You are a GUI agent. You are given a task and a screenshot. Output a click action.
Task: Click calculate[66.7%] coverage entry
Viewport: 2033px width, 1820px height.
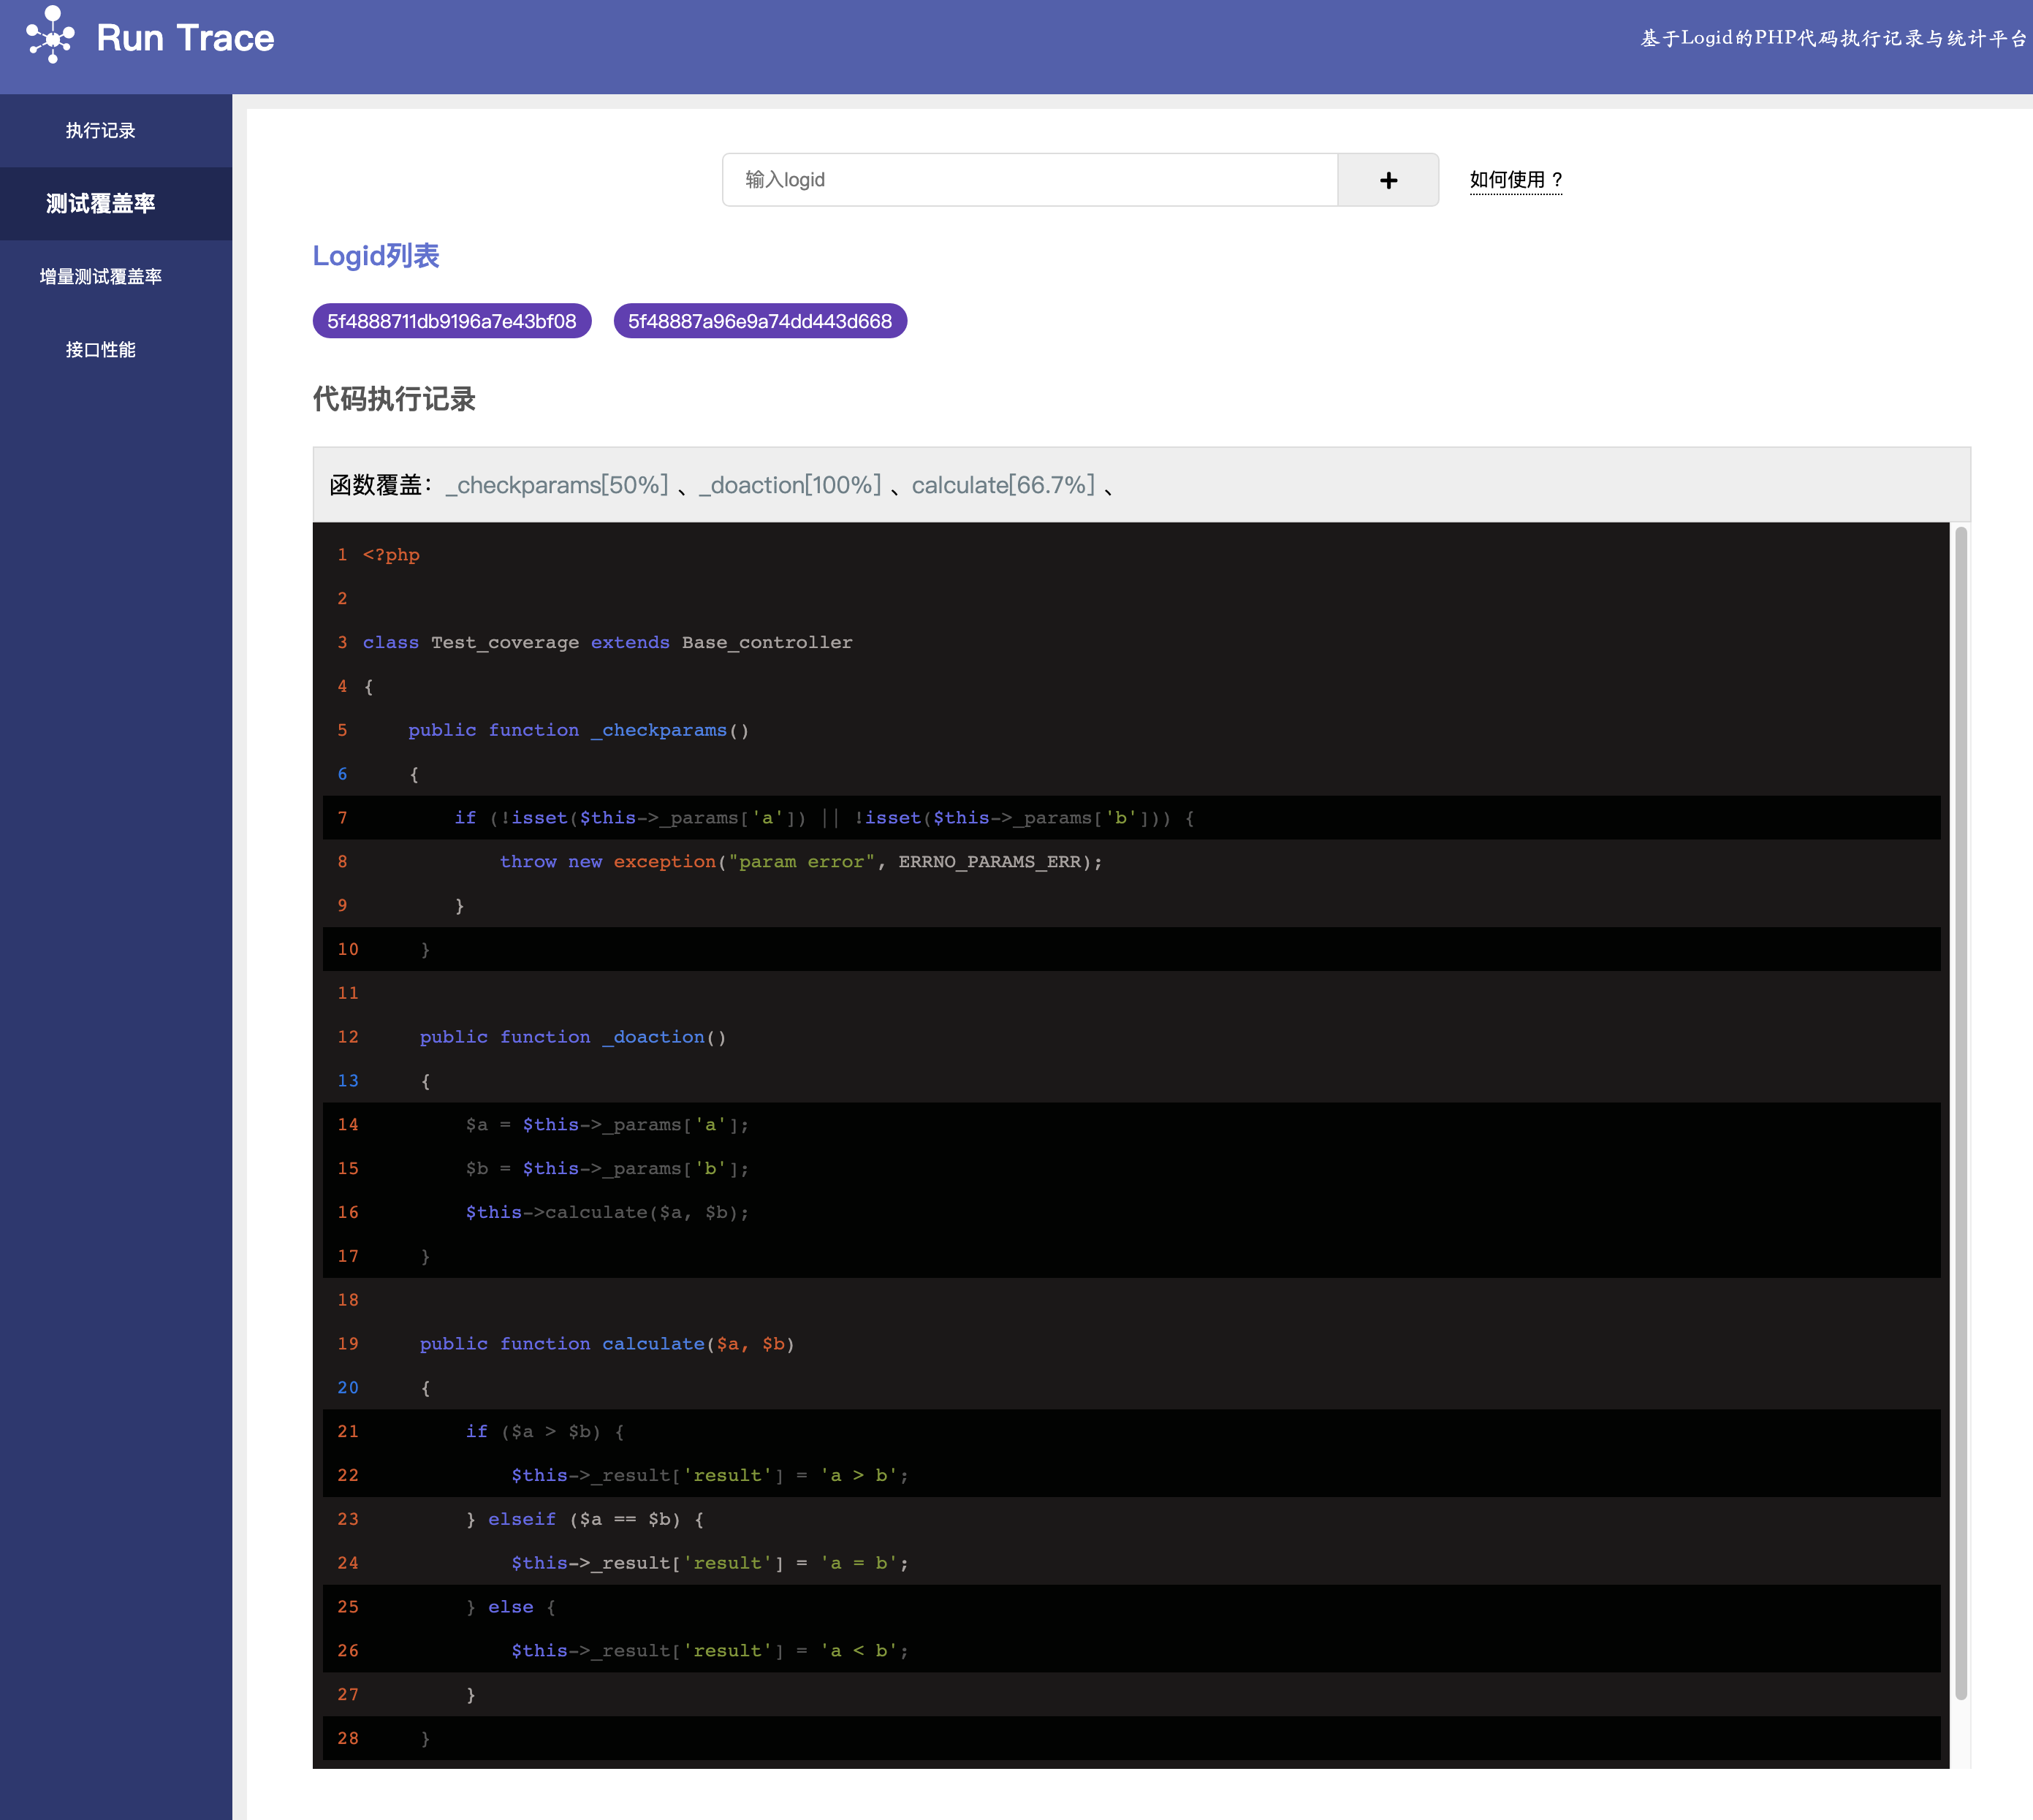point(1003,485)
